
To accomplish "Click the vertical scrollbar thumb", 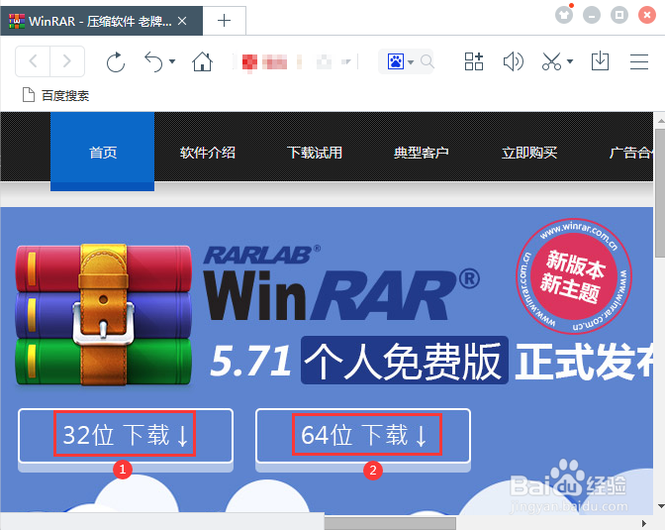I will 659,193.
